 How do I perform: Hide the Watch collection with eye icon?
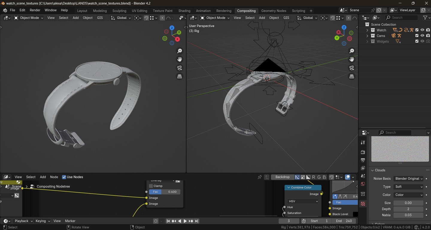tap(422, 30)
